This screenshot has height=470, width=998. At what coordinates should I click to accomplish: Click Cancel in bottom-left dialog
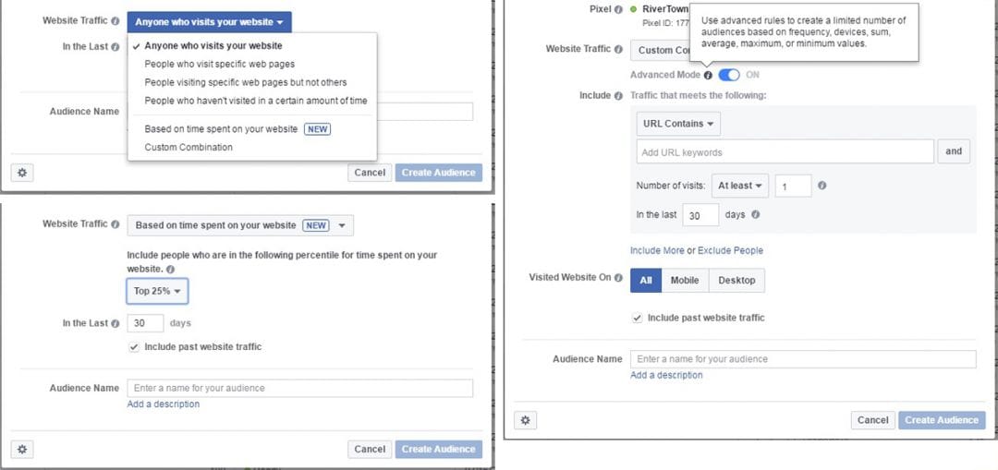(x=370, y=449)
